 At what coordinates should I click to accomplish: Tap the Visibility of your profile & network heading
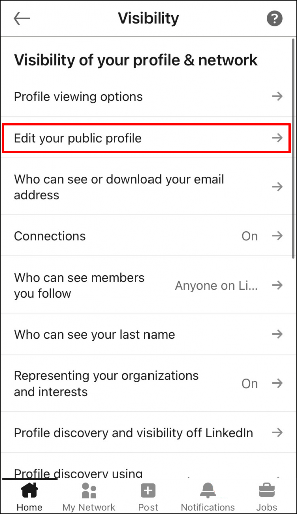tap(135, 60)
